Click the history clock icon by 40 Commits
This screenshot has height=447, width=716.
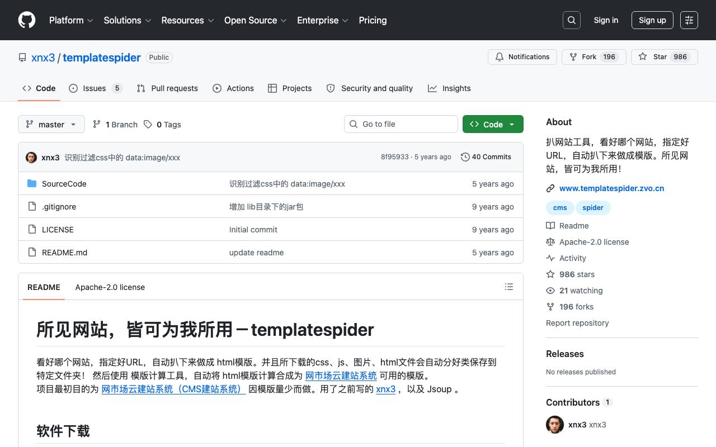tap(465, 157)
